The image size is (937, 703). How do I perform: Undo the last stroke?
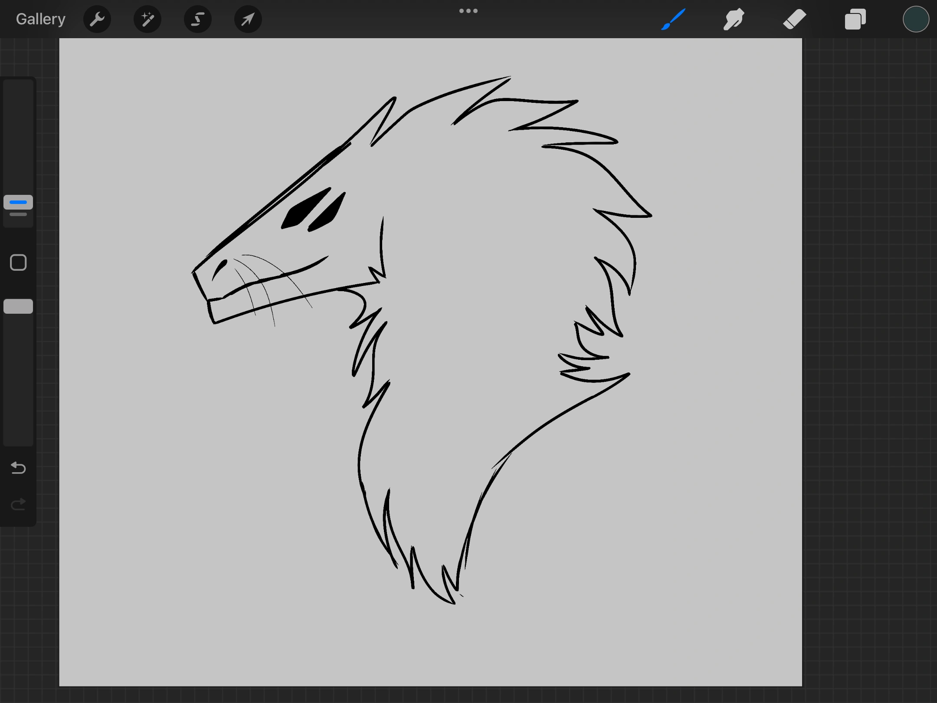click(x=18, y=468)
